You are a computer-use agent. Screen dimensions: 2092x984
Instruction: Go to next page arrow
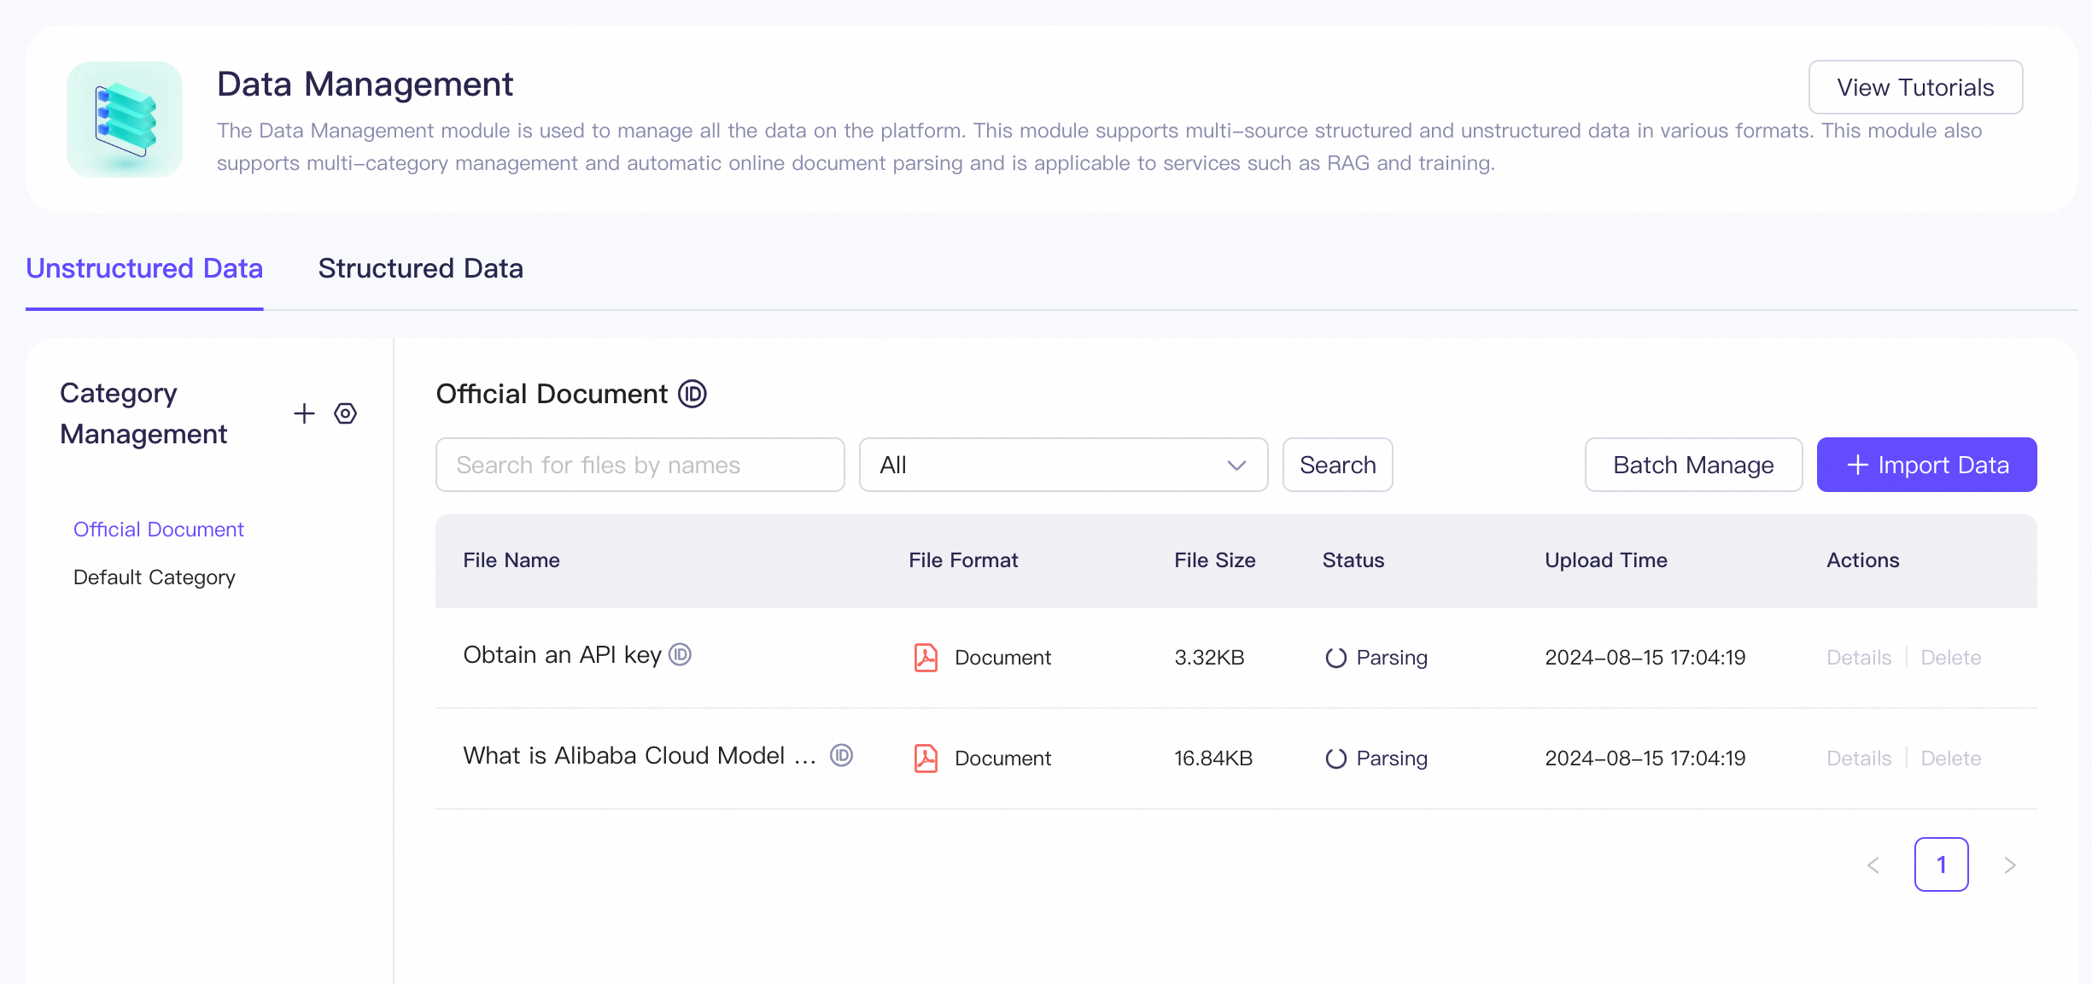2010,865
